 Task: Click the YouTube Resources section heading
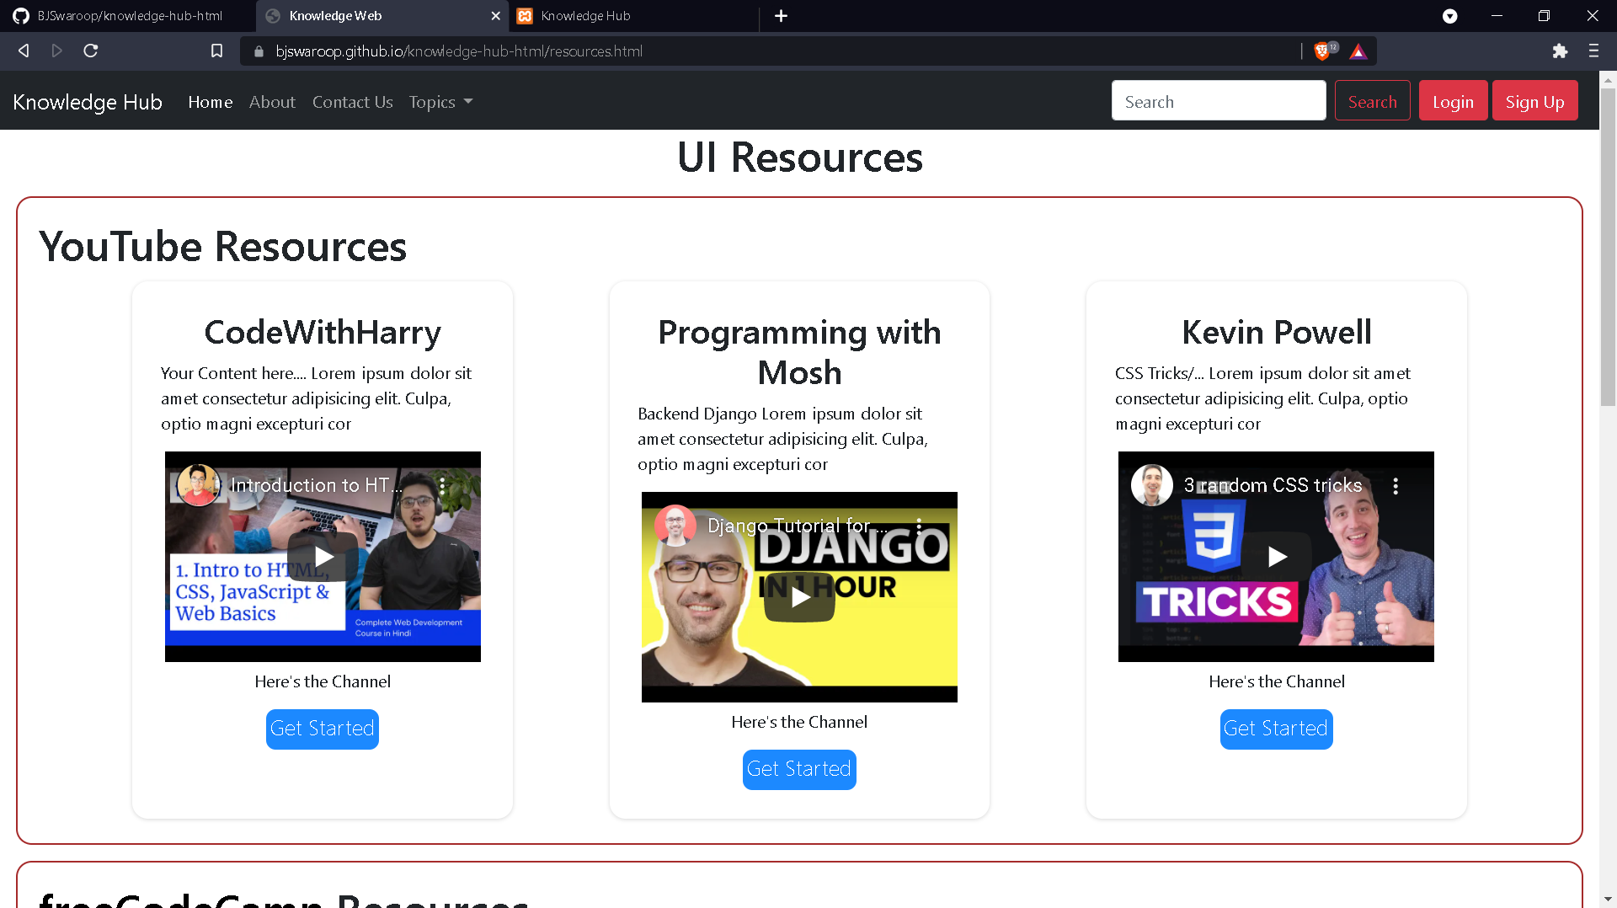click(222, 246)
